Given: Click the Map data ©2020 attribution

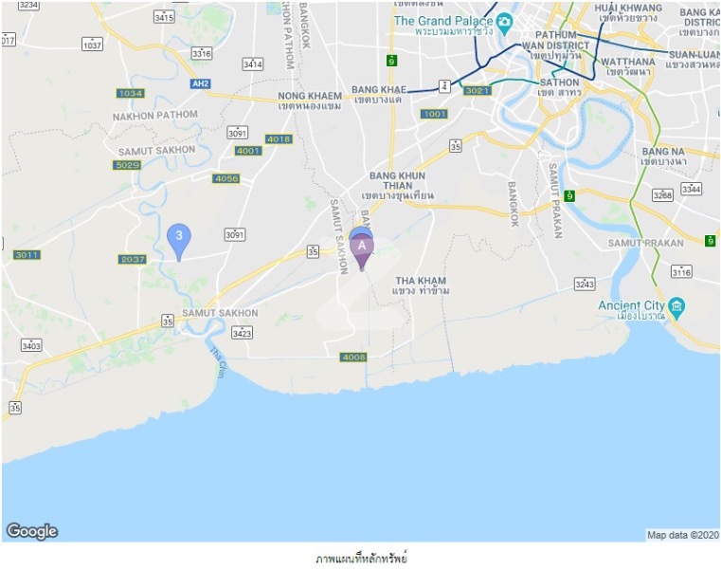Looking at the screenshot, I should [682, 535].
